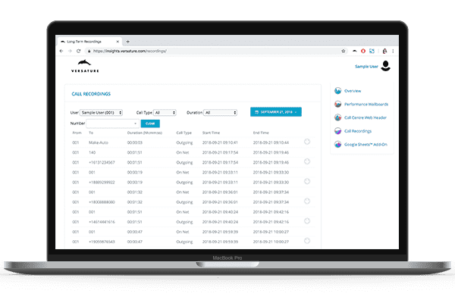This screenshot has width=455, height=303.
Task: Select the circle for the Make-Auto call row
Action: 307,142
